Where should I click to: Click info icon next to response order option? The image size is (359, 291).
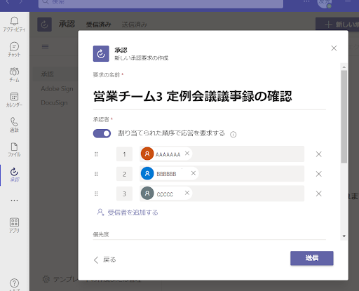coord(233,135)
